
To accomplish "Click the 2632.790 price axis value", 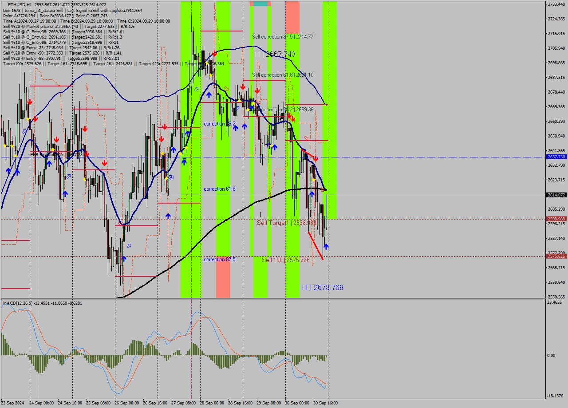I will 556,165.
